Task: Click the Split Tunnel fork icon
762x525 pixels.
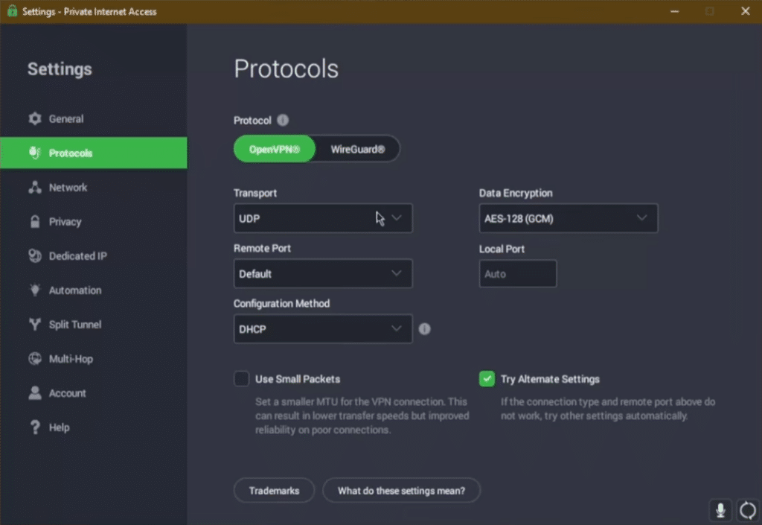Action: coord(35,324)
